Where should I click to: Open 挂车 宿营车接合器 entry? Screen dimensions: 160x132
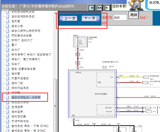pos(23,69)
